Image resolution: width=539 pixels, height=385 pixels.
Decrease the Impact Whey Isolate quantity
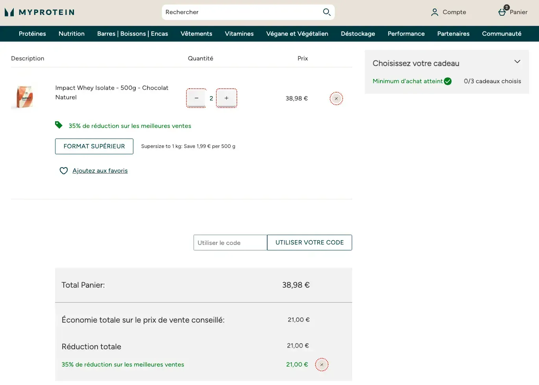pyautogui.click(x=196, y=98)
